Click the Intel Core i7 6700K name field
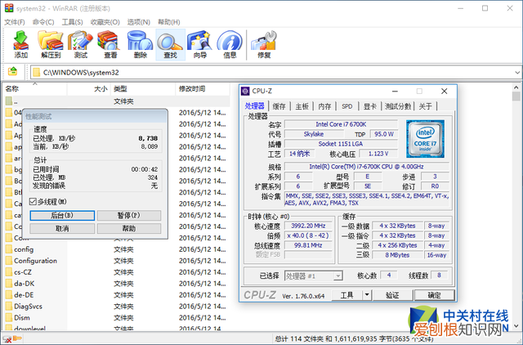This screenshot has height=345, width=523. point(341,124)
